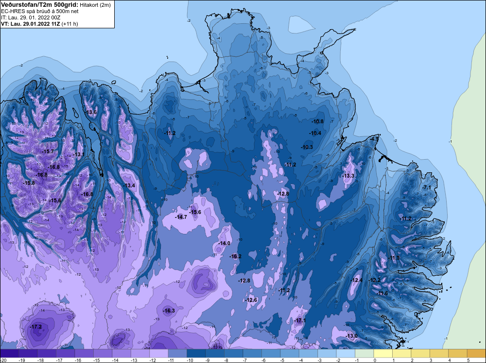Pick legend swatch between -2 and -1
Image resolution: width=486 pixels, height=363 pixels.
point(346,353)
